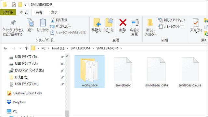Switch to Share (共有) tab
208x117 pixels.
point(39,12)
